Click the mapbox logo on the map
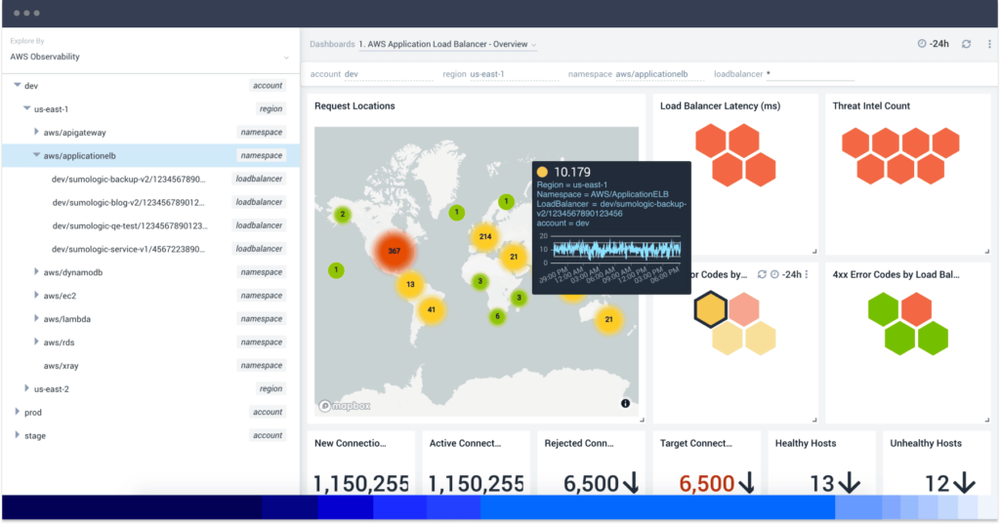1000x524 pixels. point(345,406)
